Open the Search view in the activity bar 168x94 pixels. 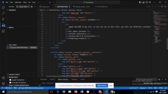pos(3,13)
